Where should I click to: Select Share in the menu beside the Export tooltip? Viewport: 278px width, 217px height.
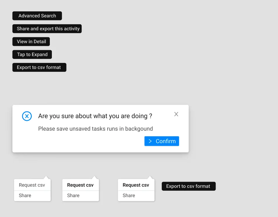pyautogui.click(x=136, y=196)
